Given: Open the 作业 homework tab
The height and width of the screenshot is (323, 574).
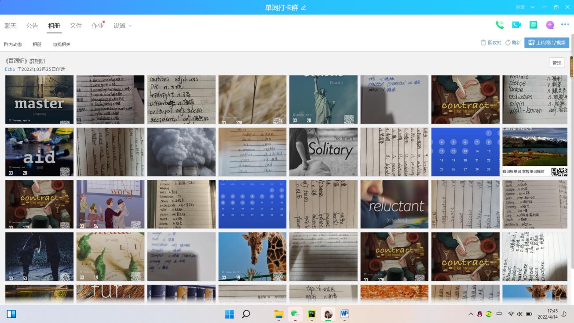Looking at the screenshot, I should (x=98, y=26).
